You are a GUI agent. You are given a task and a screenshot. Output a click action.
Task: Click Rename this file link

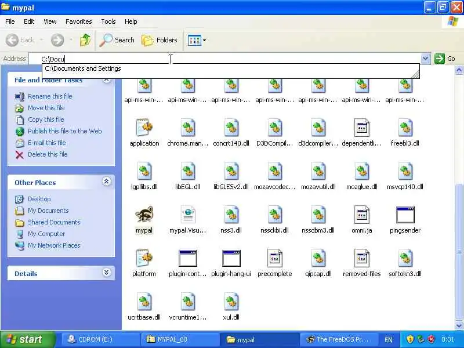pyautogui.click(x=50, y=96)
